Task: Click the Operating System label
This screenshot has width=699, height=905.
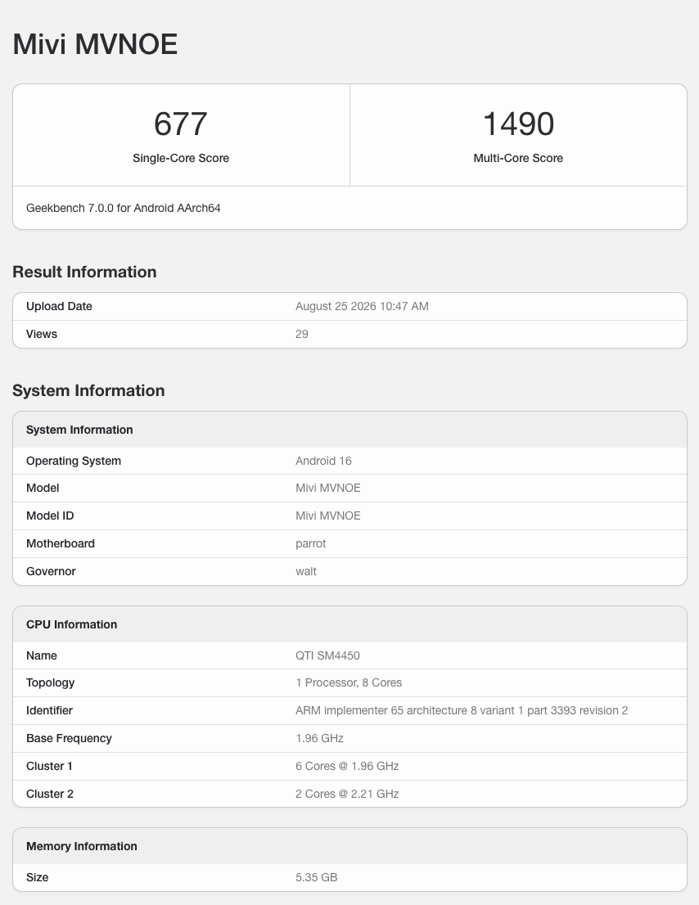Action: point(74,462)
